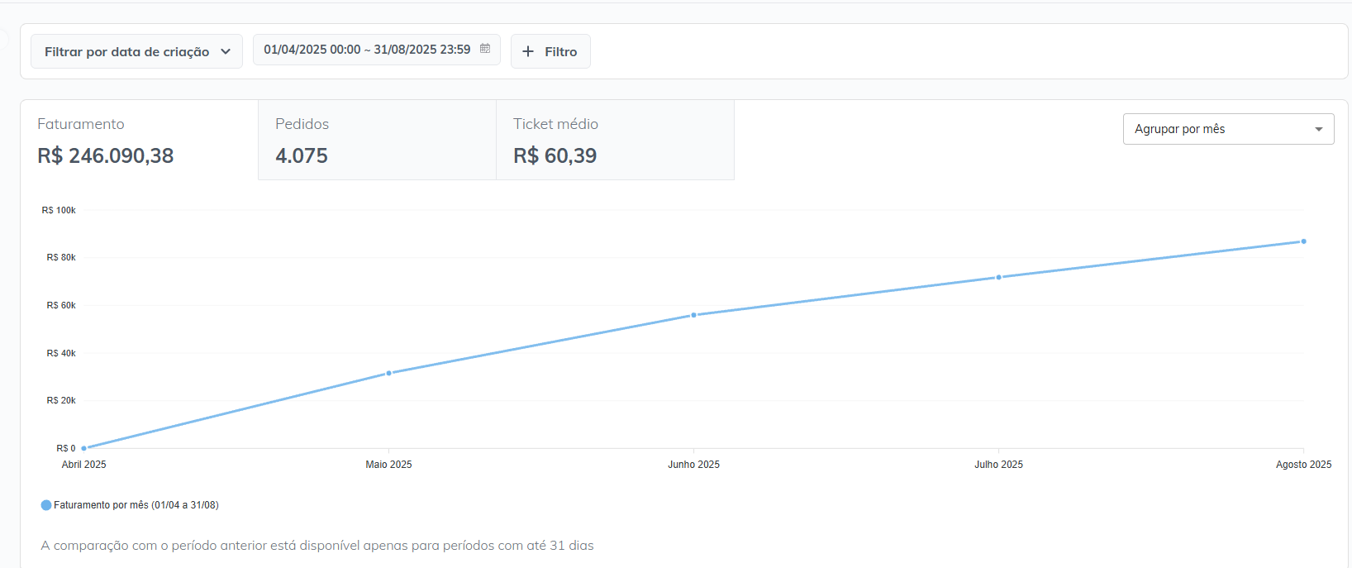
Task: Click the "R$ 20k" y-axis label
Action: (x=61, y=400)
